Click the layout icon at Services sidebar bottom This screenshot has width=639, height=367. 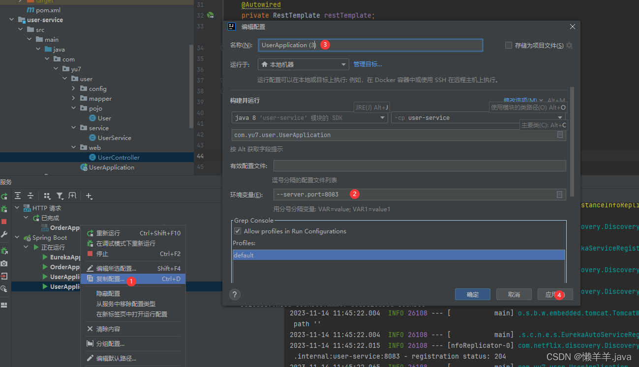[x=4, y=305]
